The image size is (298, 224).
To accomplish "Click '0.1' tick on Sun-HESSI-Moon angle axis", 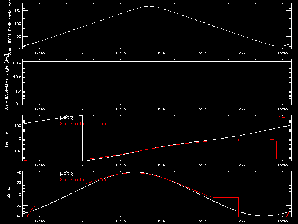I will [18, 104].
